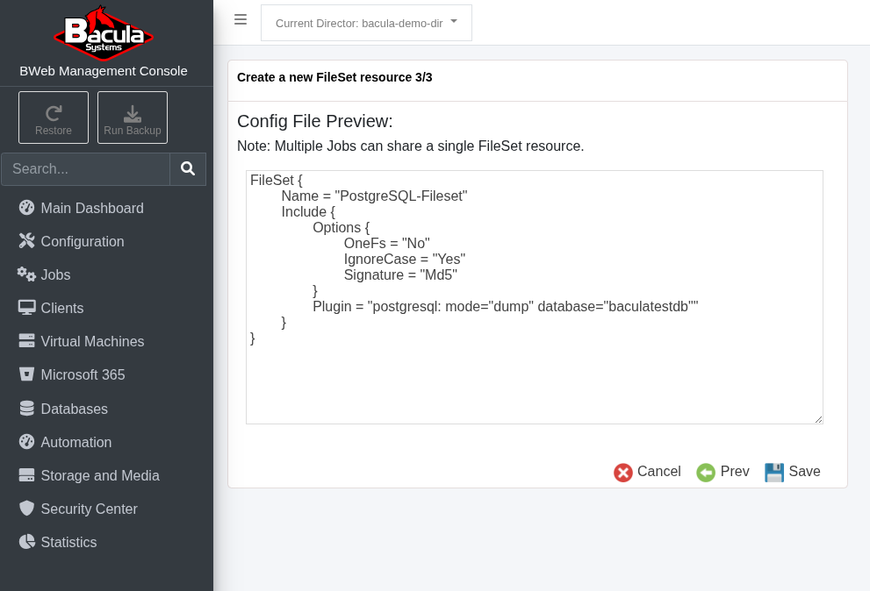Click the Security Center shield icon
Viewport: 870px width, 591px height.
26,509
